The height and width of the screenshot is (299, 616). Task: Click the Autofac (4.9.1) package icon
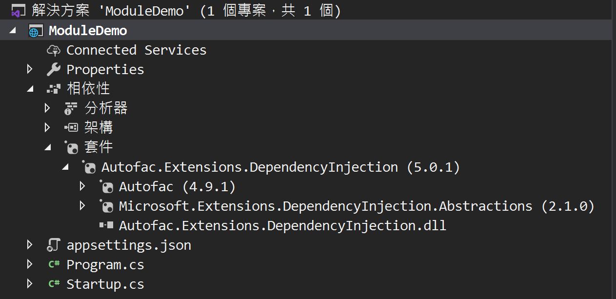106,187
